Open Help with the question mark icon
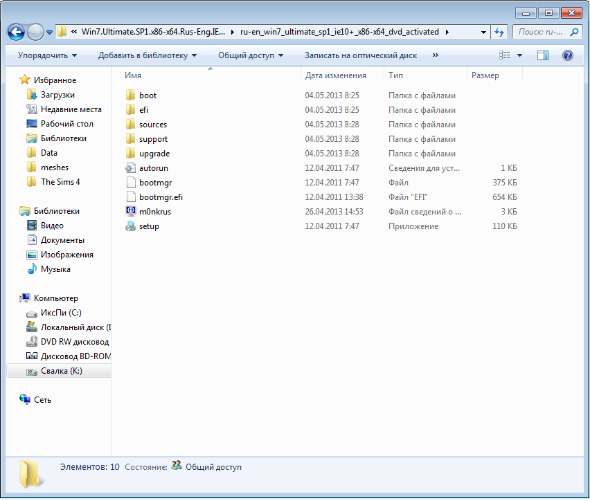This screenshot has height=501, width=590. [x=567, y=55]
